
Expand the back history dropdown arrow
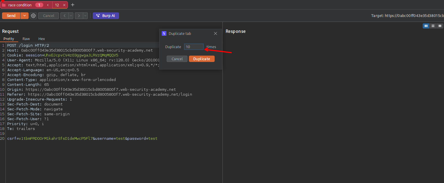(71, 16)
